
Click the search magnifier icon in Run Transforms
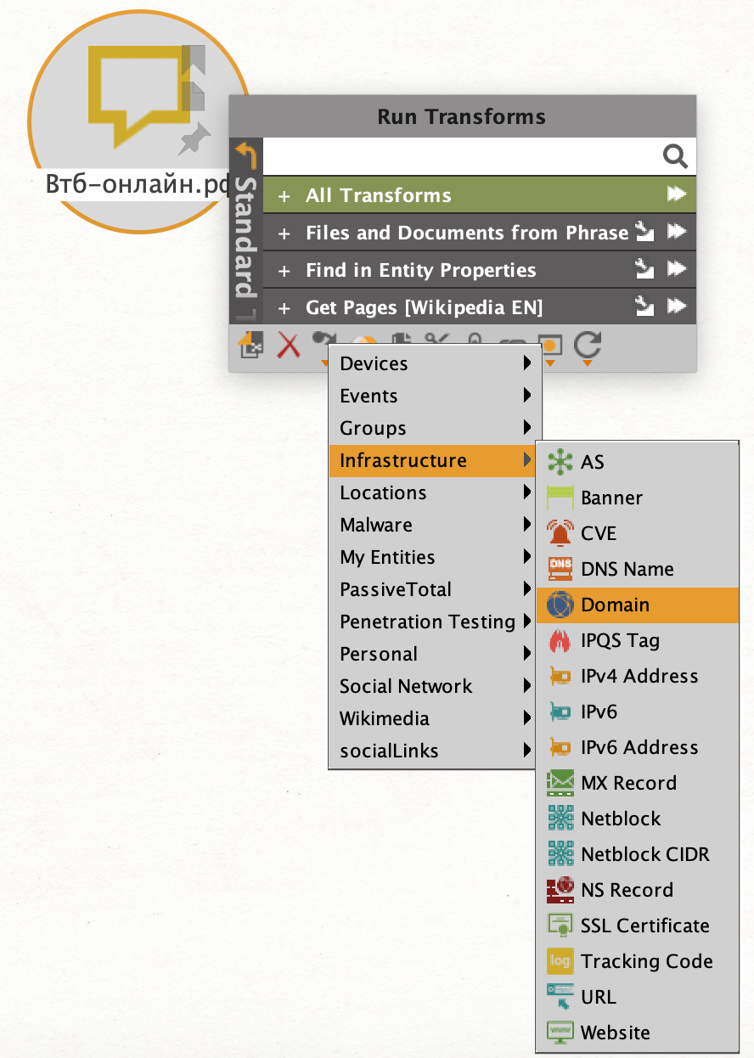click(x=674, y=156)
